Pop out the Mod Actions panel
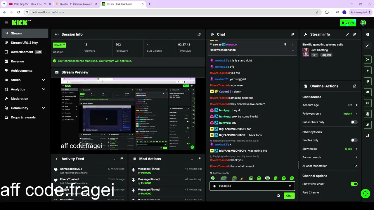Viewport: 374px width, 210px height. coord(199,159)
